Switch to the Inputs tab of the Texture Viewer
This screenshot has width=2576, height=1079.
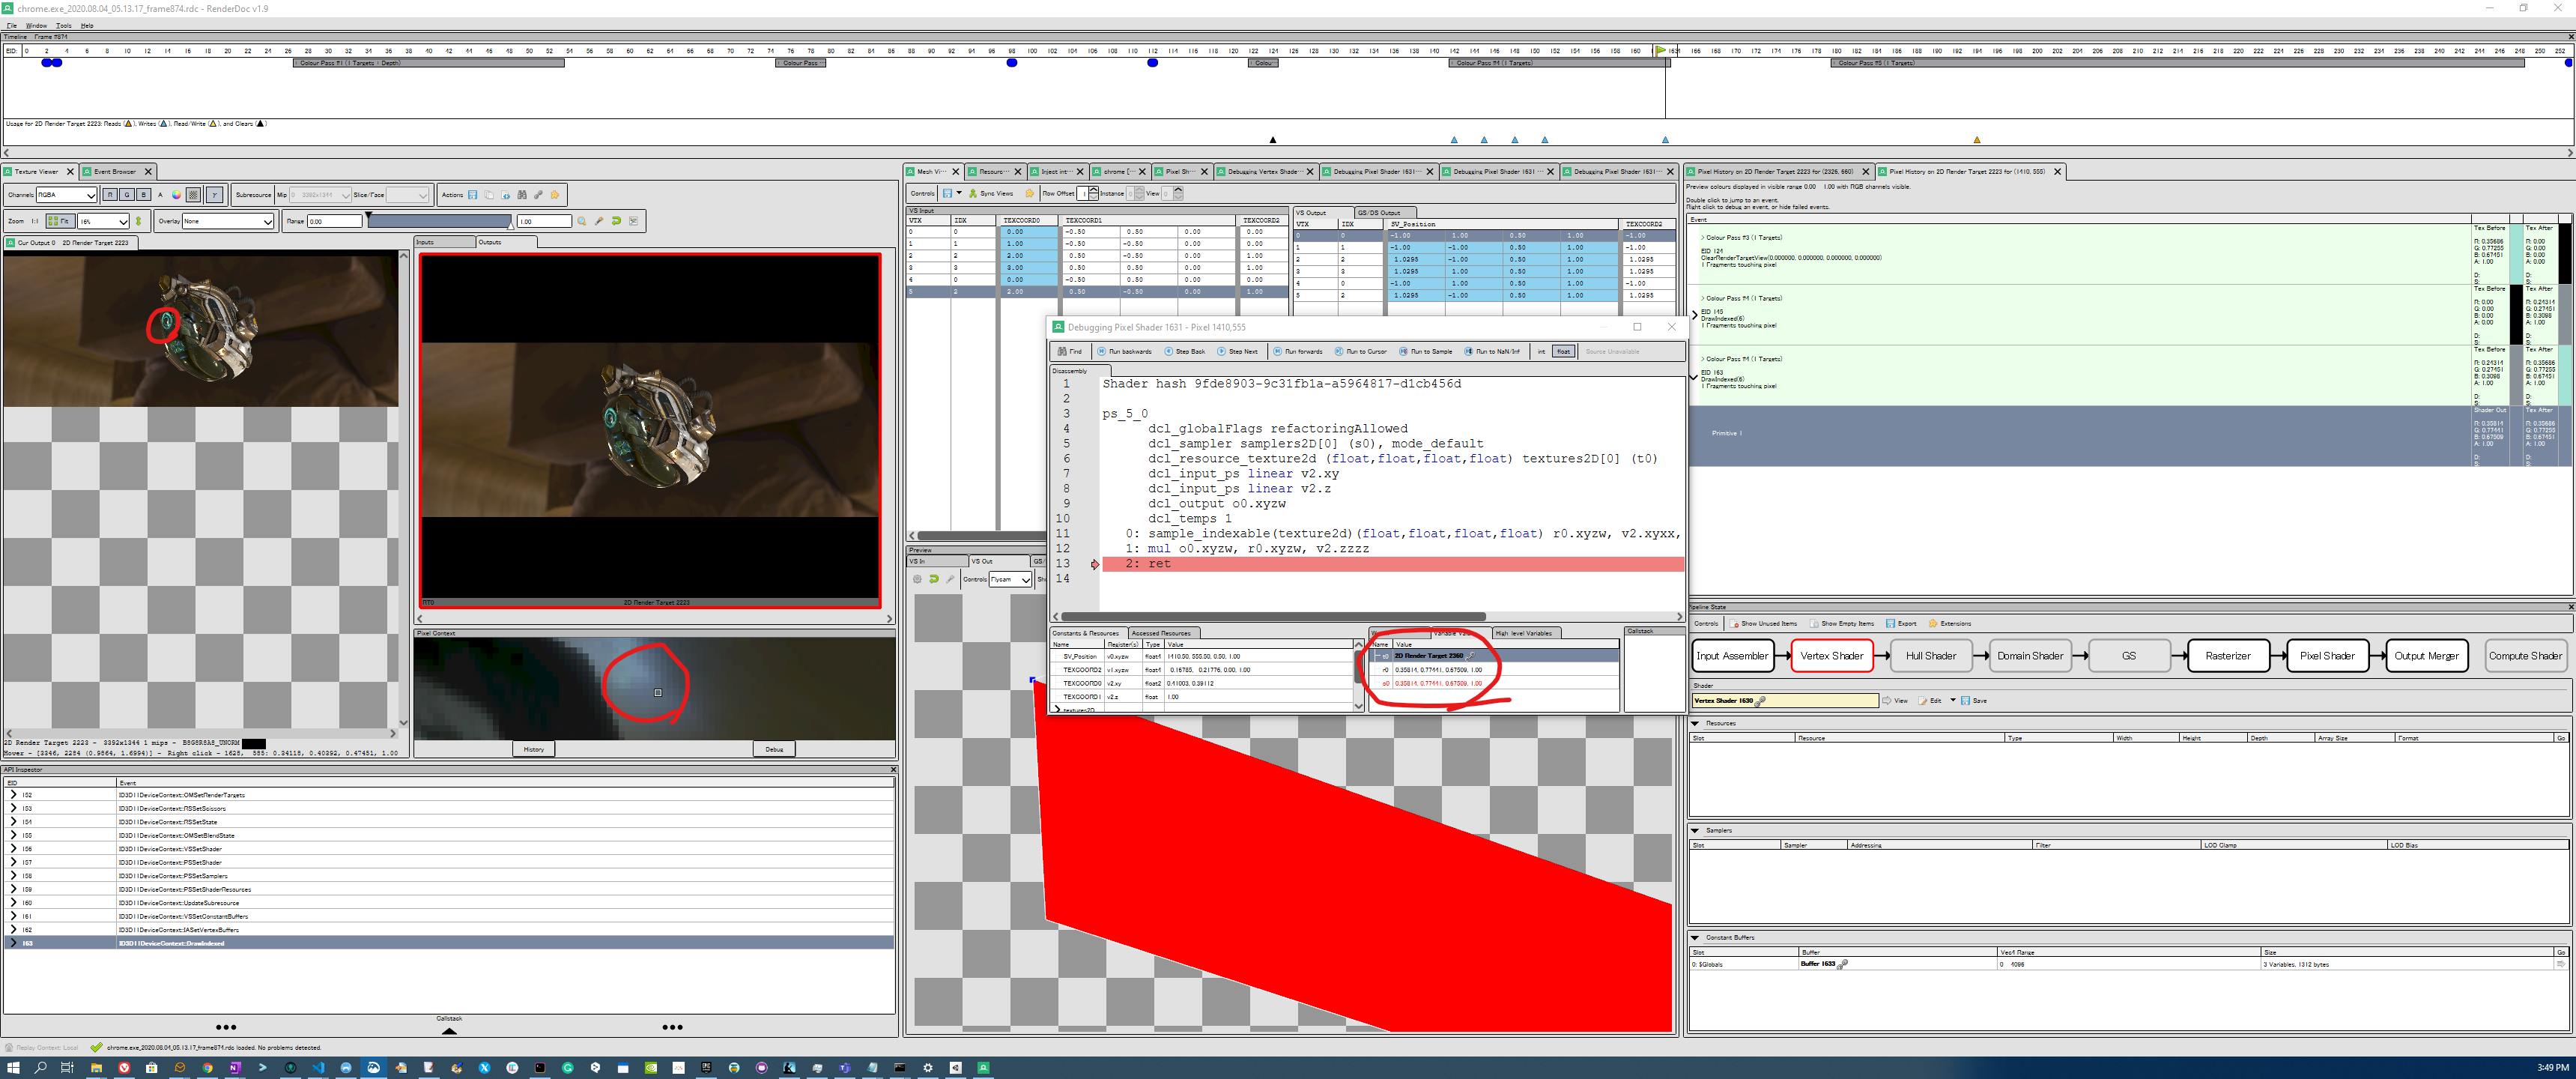[426, 241]
